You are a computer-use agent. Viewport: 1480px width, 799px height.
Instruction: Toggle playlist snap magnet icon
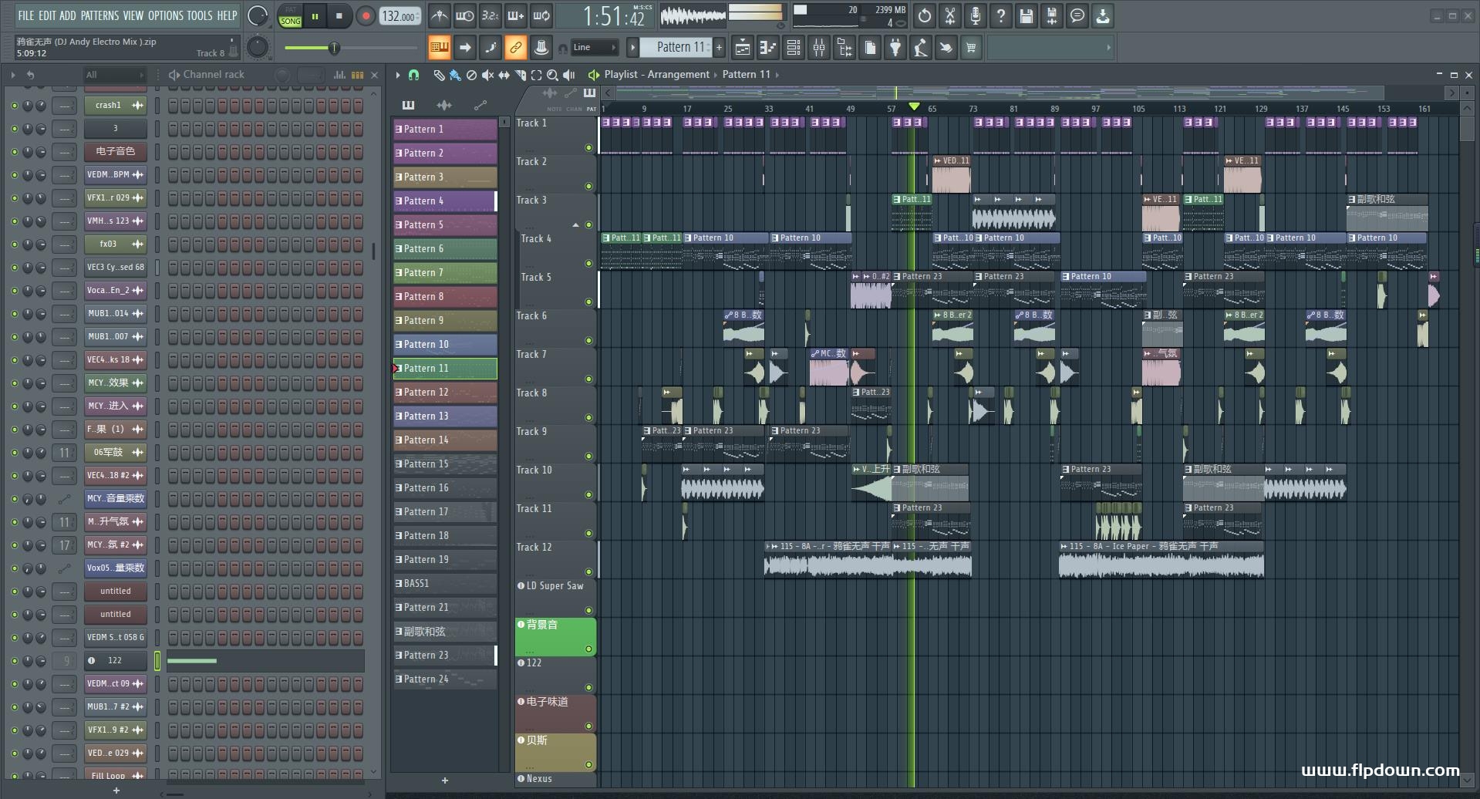(414, 75)
